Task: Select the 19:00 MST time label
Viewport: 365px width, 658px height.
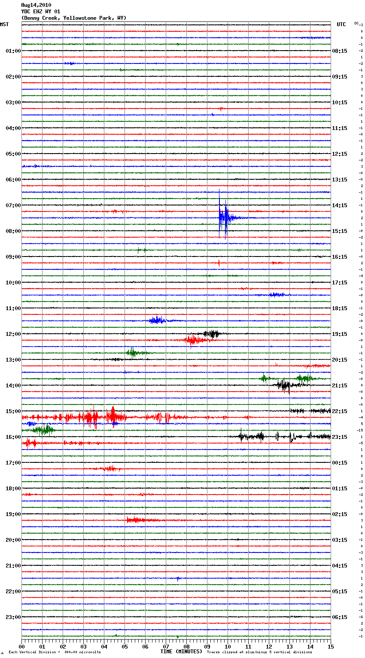Action: point(13,514)
